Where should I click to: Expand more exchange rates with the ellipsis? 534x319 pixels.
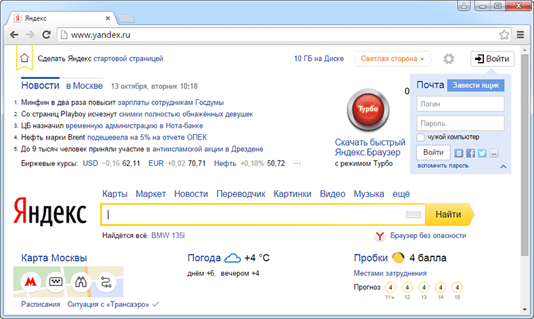[x=297, y=163]
